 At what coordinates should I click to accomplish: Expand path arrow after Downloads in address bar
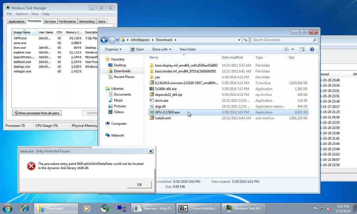tap(176, 40)
